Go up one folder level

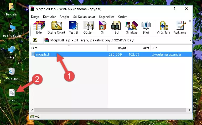click(x=35, y=40)
